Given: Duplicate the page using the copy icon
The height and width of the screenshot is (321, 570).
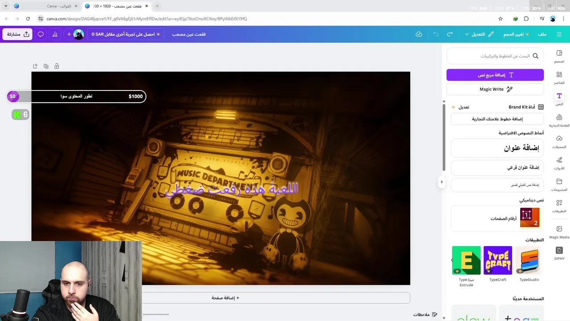Looking at the screenshot, I should pyautogui.click(x=46, y=66).
